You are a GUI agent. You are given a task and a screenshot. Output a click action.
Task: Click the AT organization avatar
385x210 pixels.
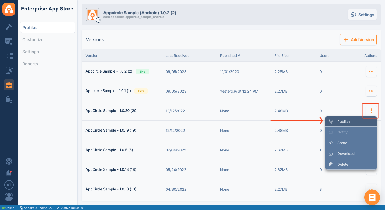pyautogui.click(x=9, y=185)
